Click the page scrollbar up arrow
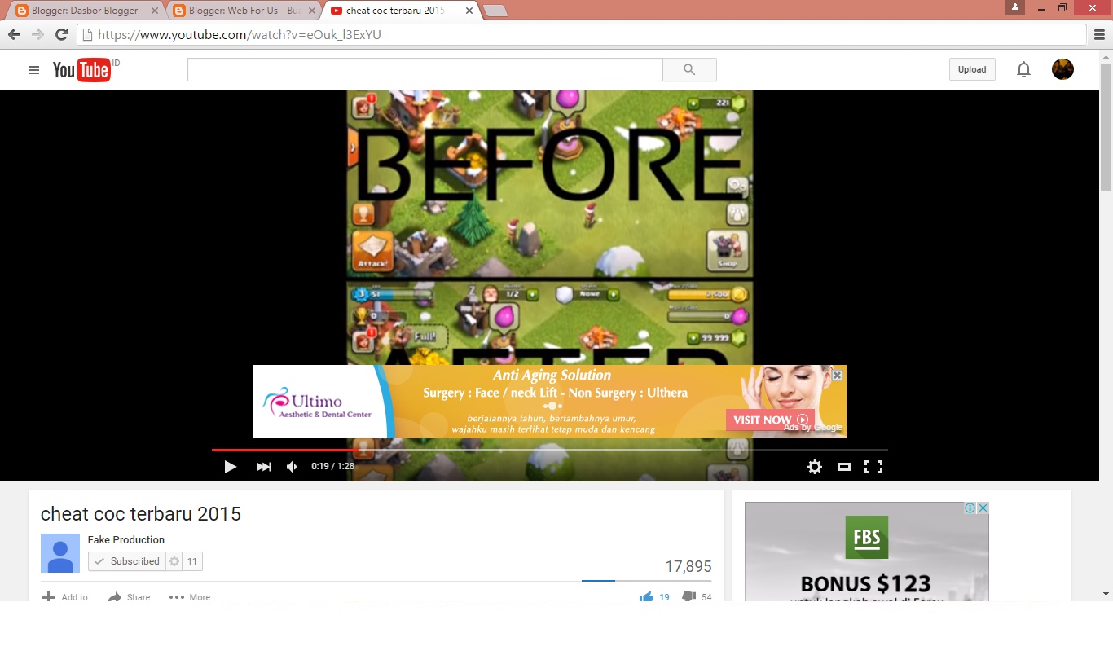The width and height of the screenshot is (1113, 655). tap(1106, 57)
